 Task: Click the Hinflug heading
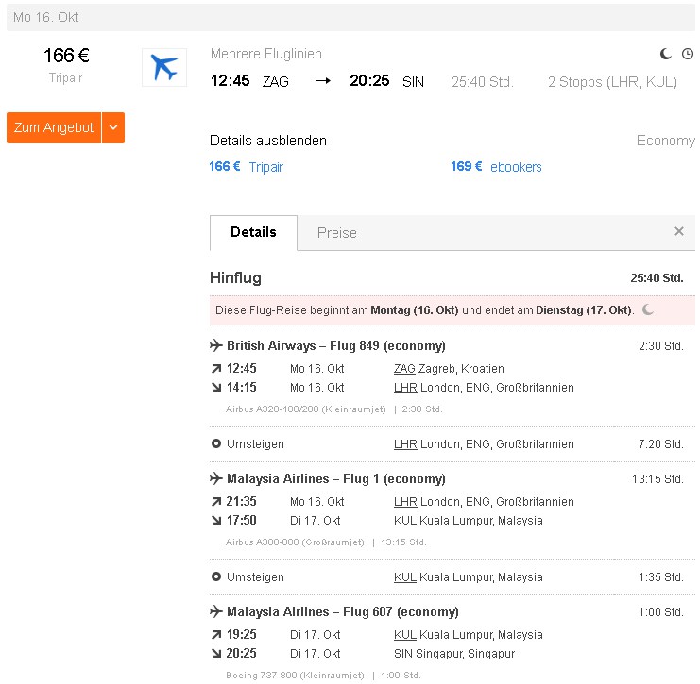pyautogui.click(x=235, y=277)
